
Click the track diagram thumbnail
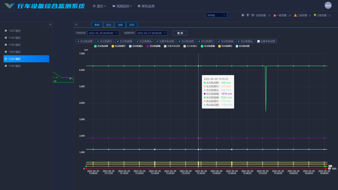pos(63,77)
